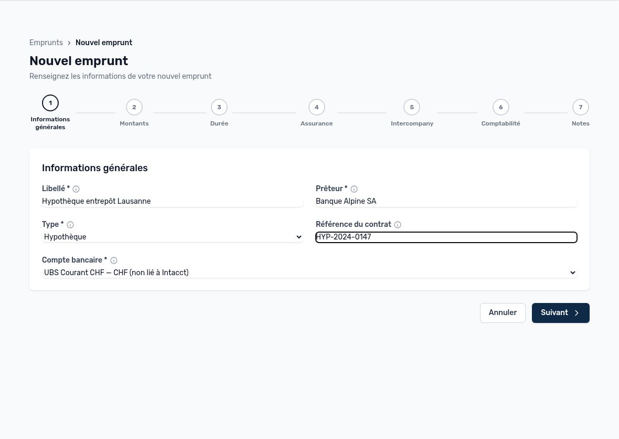Jump to step 3 Durée
Image resolution: width=619 pixels, height=439 pixels.
point(219,113)
